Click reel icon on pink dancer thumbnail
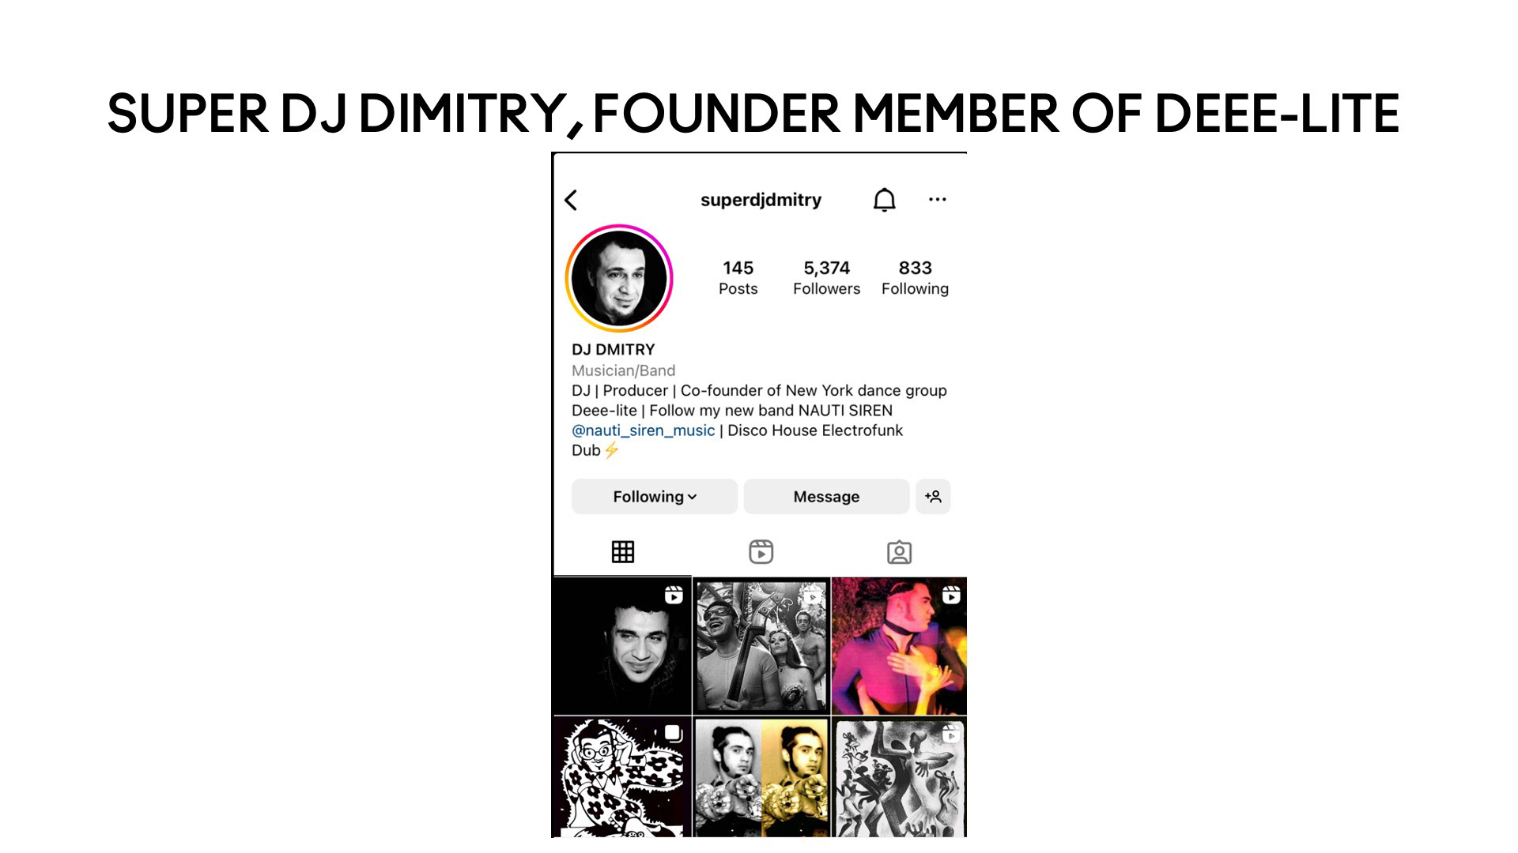 (951, 595)
